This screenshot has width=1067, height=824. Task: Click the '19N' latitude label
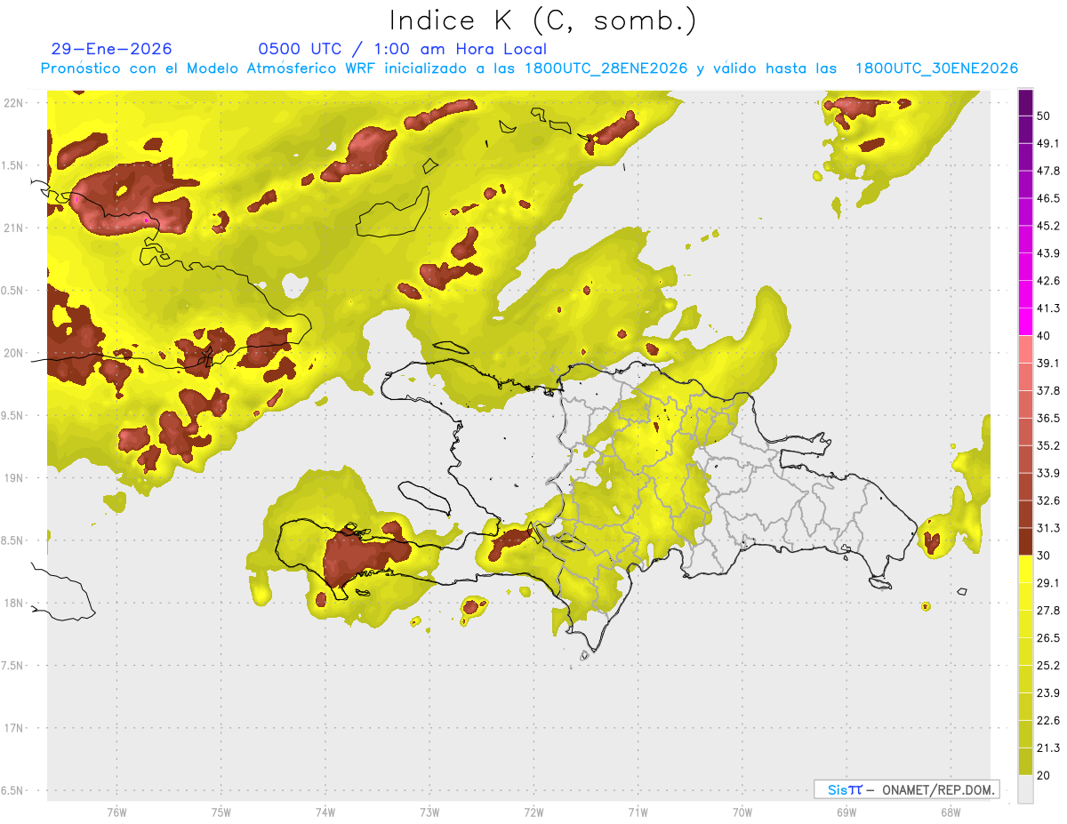14,477
